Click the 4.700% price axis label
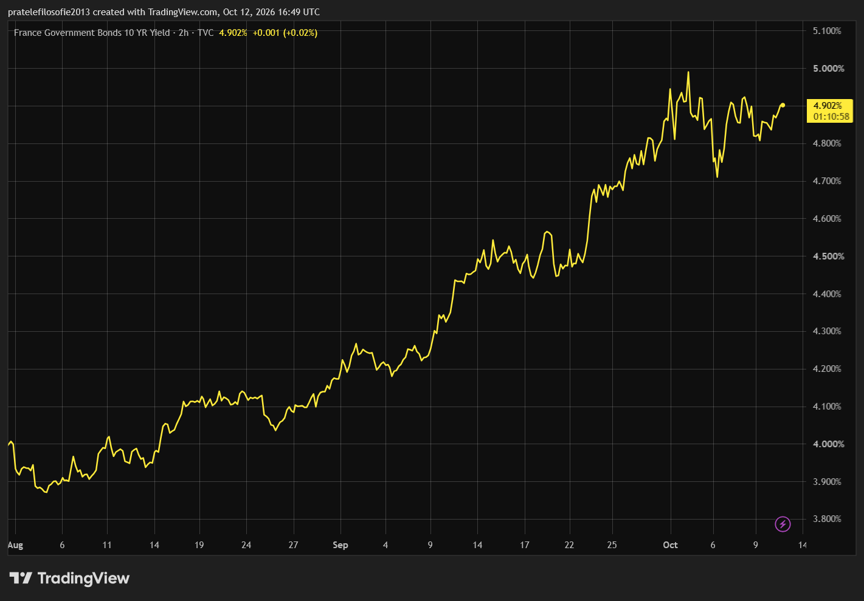 (x=827, y=181)
